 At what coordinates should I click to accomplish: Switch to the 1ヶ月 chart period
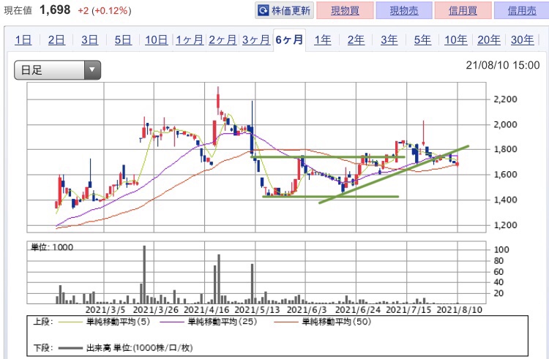(x=190, y=40)
